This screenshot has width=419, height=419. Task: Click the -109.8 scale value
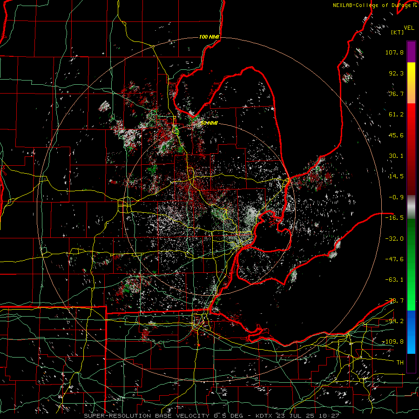(393, 342)
